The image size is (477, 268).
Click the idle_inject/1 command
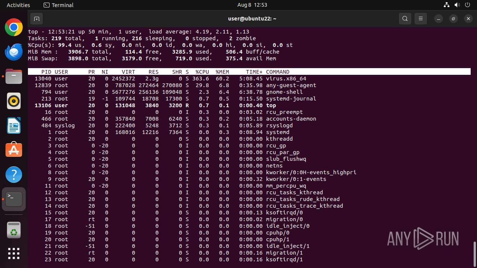[288, 246]
